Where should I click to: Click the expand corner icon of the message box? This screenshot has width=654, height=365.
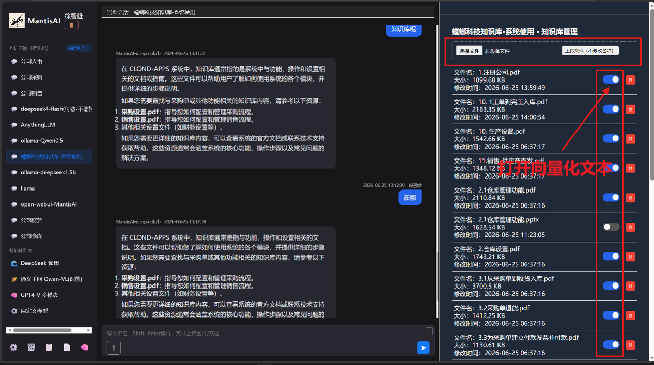[x=429, y=331]
